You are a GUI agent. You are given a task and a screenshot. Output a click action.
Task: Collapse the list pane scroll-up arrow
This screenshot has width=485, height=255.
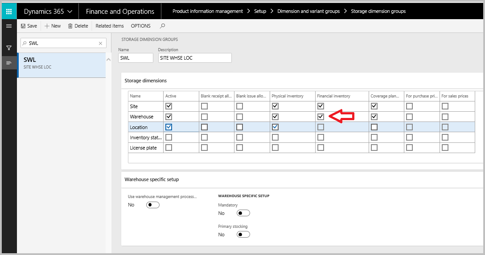[109, 59]
